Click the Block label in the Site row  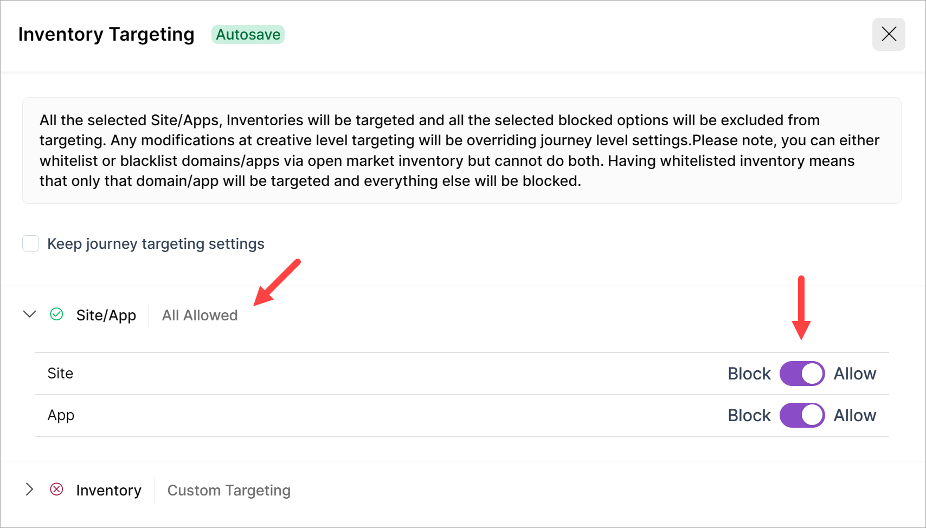tap(749, 374)
